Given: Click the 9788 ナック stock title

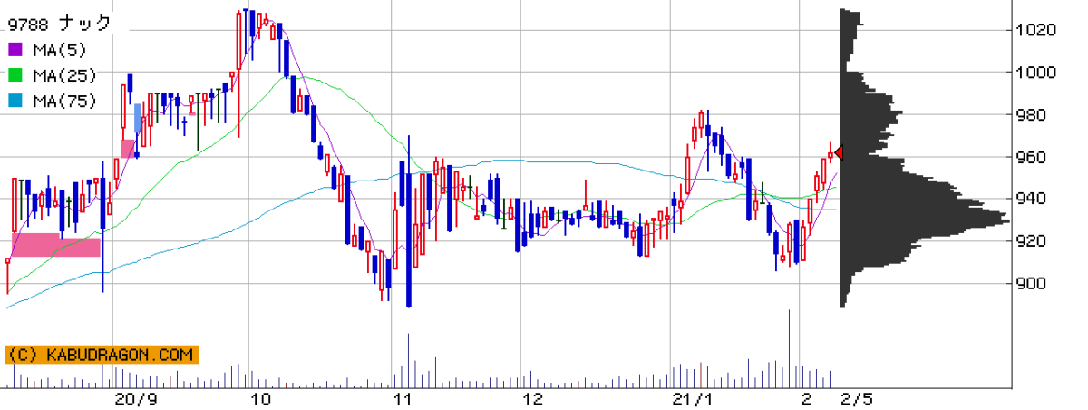Looking at the screenshot, I should click(59, 23).
